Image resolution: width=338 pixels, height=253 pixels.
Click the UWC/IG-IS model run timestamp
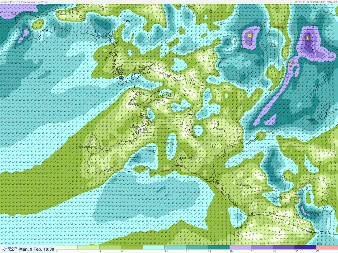(315, 2)
